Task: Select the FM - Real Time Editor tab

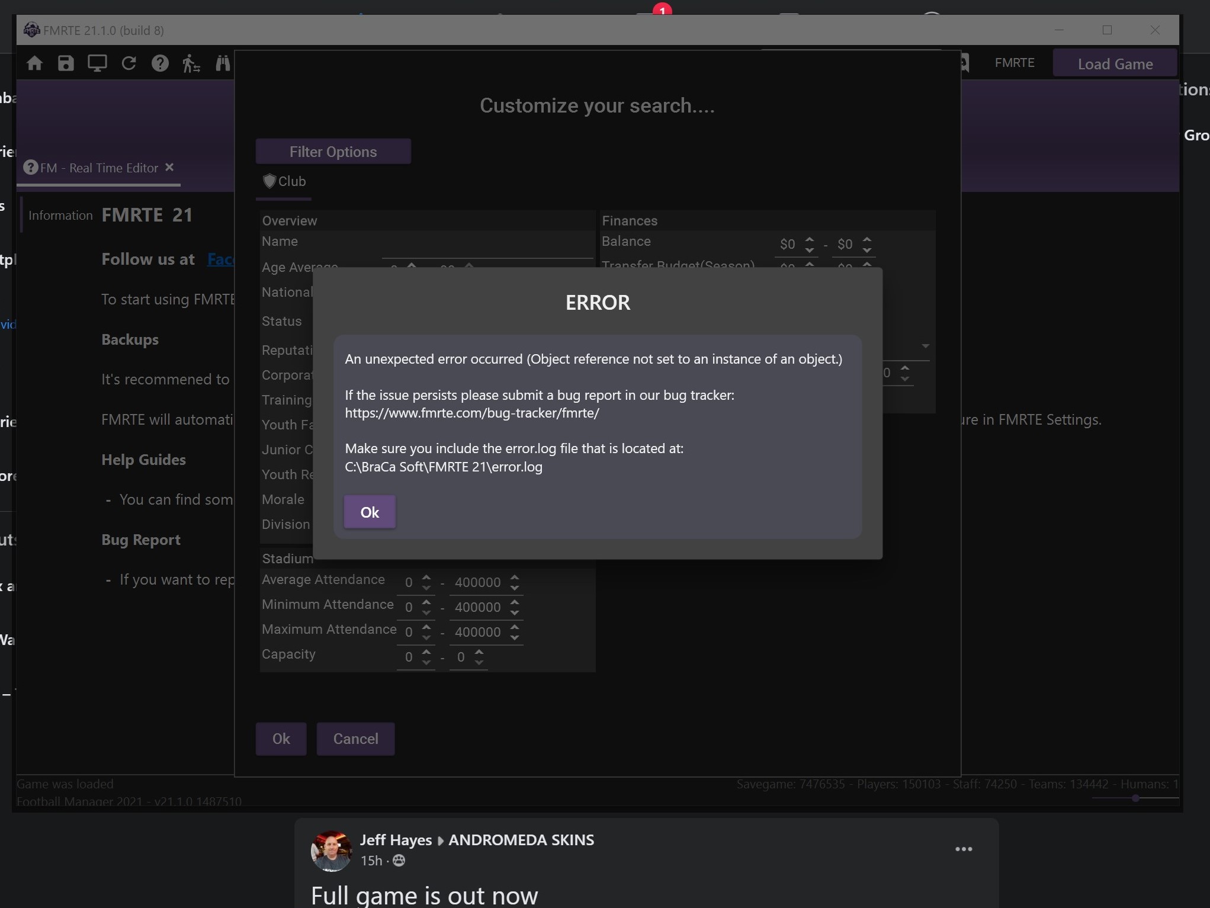Action: [98, 168]
